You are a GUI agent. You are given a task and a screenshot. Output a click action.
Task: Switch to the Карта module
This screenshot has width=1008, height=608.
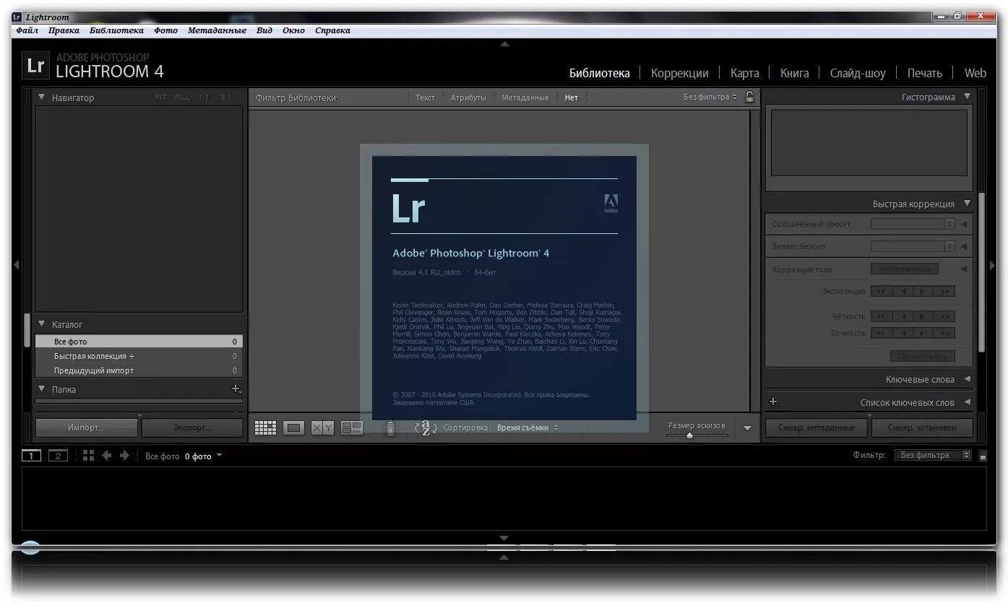[x=744, y=73]
